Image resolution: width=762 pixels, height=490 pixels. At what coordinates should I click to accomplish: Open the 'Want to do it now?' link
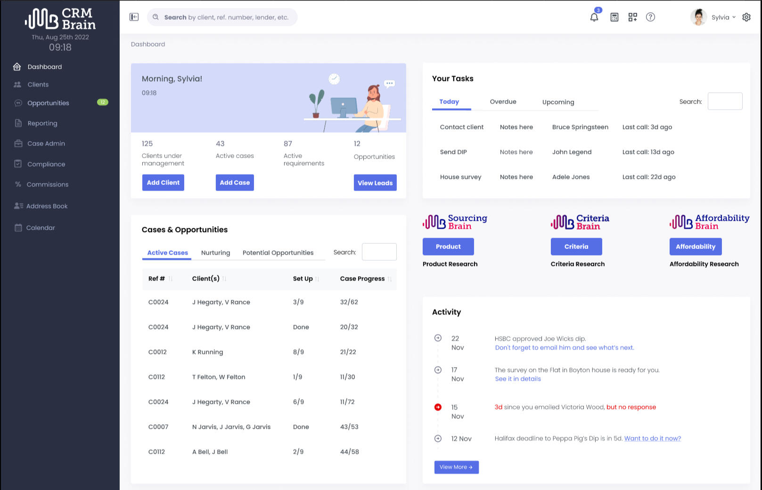coord(652,438)
